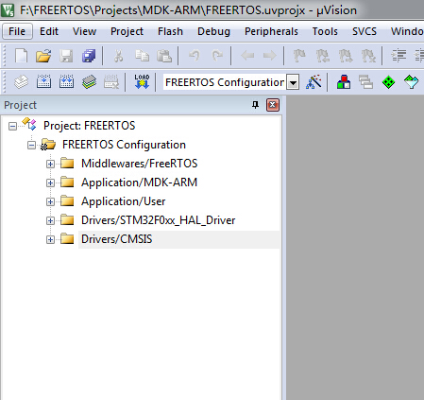This screenshot has height=400, width=424.
Task: Open the View menu
Action: point(84,31)
